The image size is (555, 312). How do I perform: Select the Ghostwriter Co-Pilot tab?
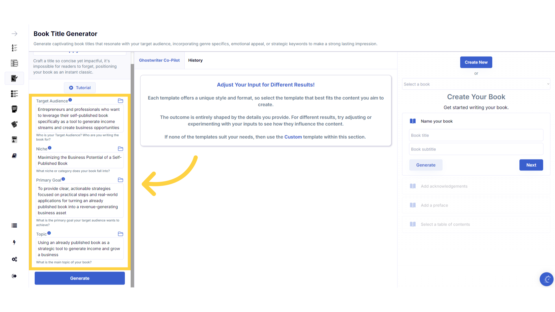(x=159, y=60)
